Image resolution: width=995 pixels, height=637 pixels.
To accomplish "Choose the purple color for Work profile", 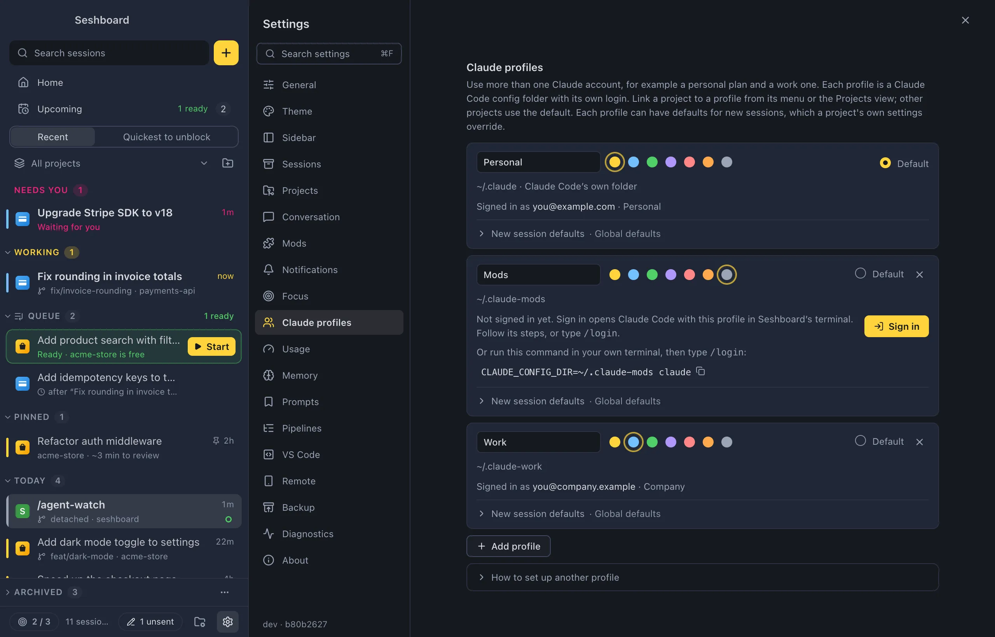I will (670, 442).
